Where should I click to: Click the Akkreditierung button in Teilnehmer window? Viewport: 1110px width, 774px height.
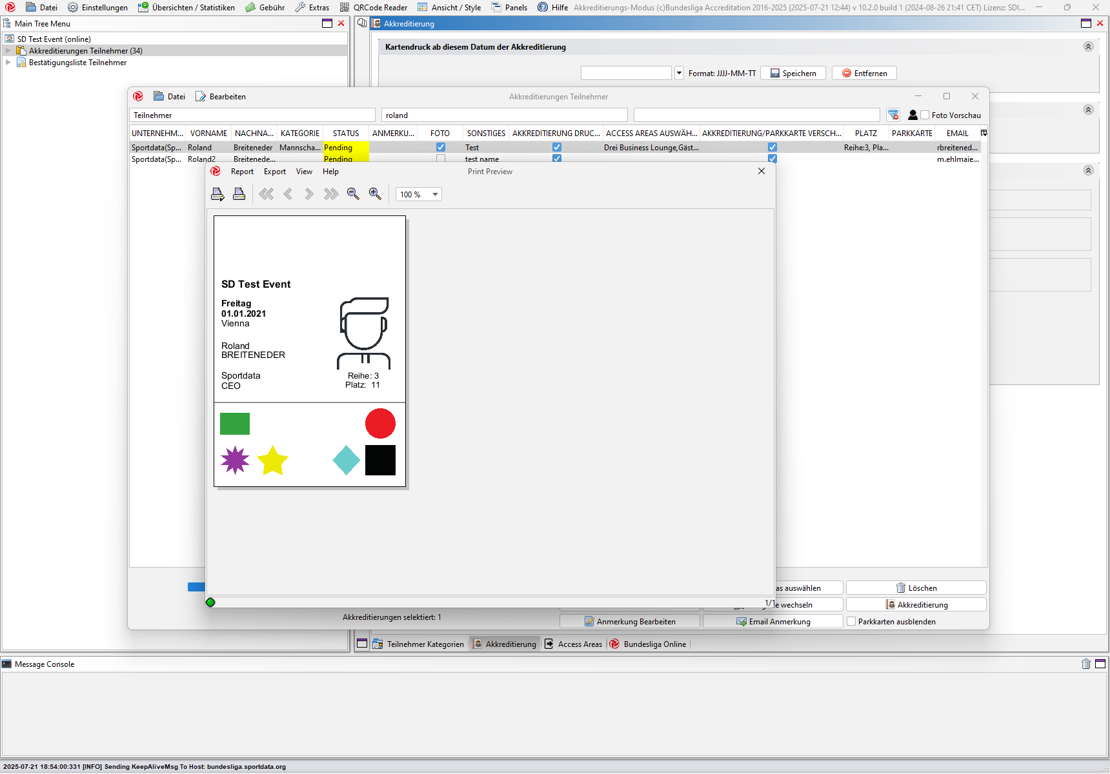pos(916,604)
